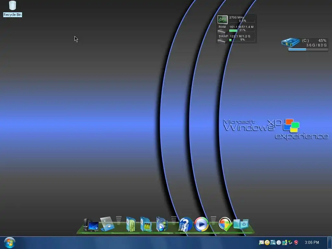The width and height of the screenshot is (332, 249).
Task: Click the show desktop taskbar strip
Action: [329, 243]
